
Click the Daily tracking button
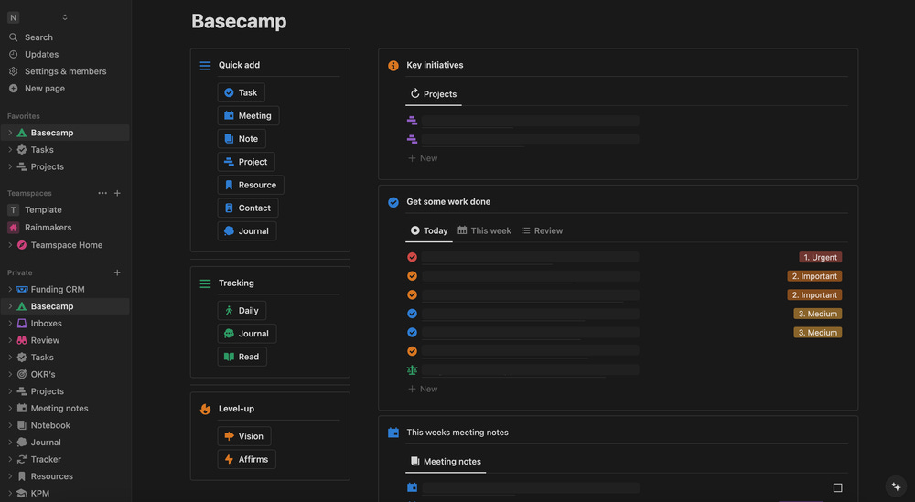click(x=242, y=311)
